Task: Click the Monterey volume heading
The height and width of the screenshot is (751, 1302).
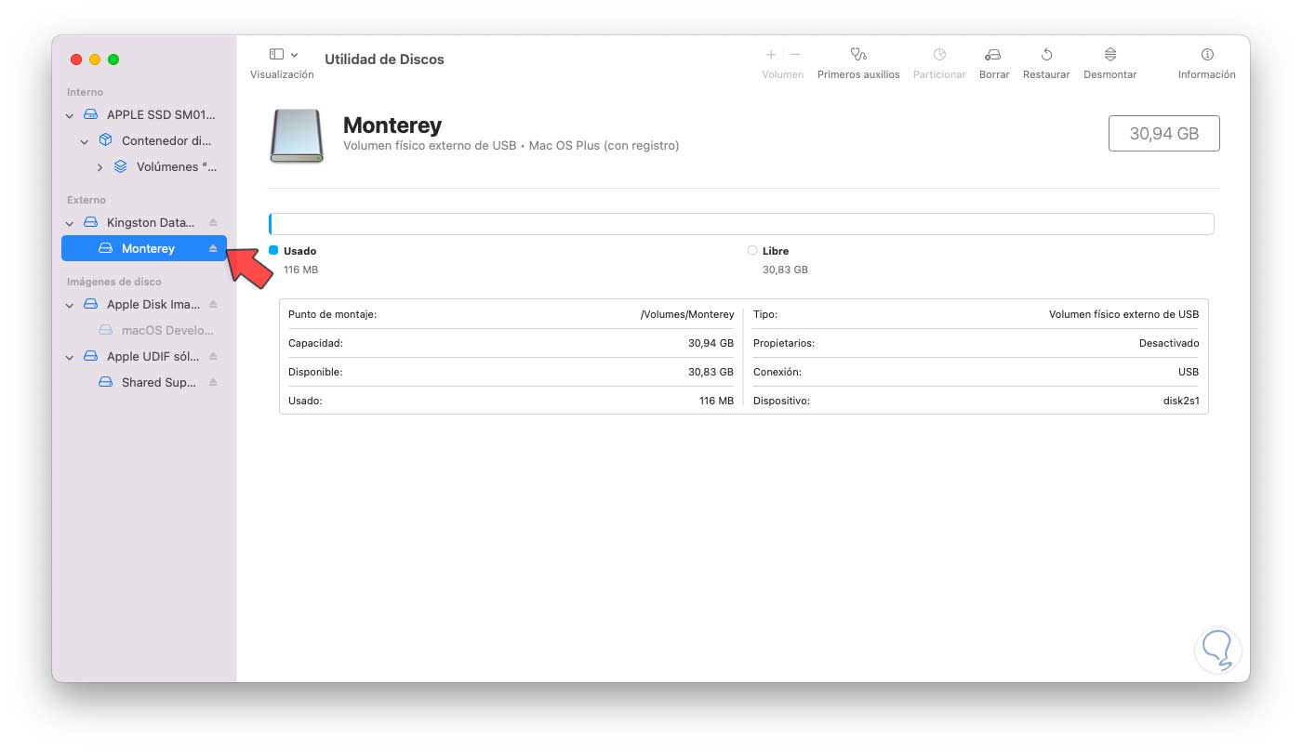Action: coord(392,125)
